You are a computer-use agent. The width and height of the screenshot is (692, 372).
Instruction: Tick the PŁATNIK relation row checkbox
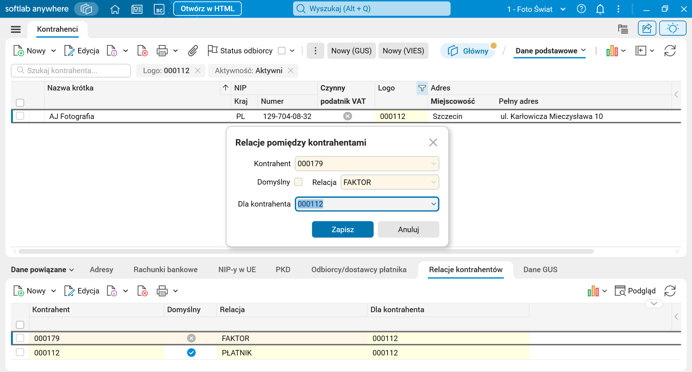[x=20, y=353]
